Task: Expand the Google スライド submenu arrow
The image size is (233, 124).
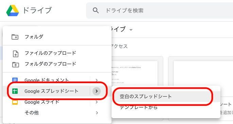Action: click(x=97, y=102)
